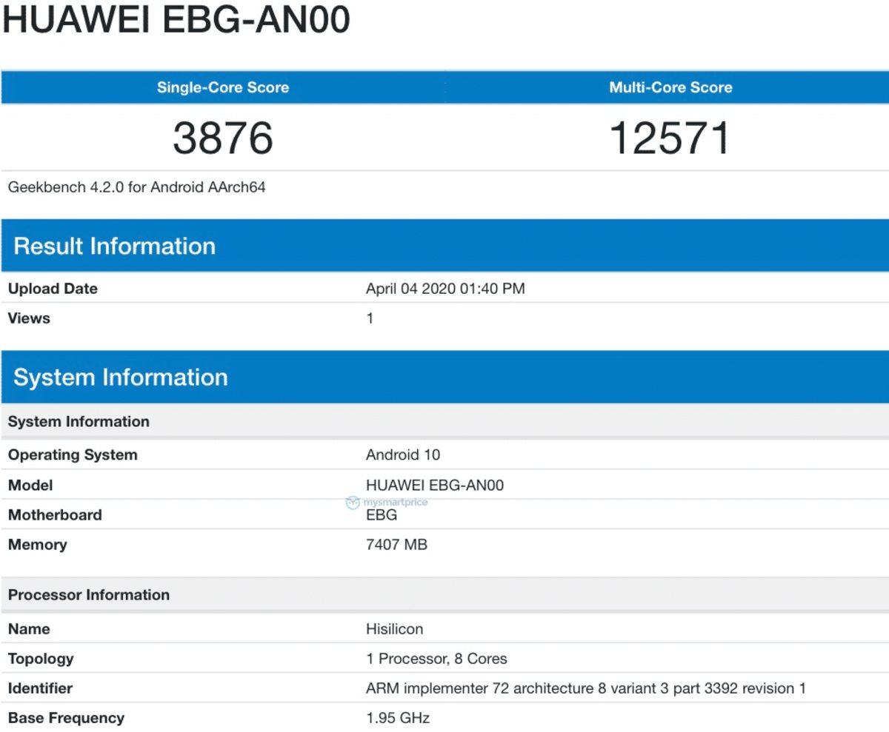Screen dimensions: 889x732
Task: Click the Model value HUAWEI EBG-AN00
Action: 437,485
